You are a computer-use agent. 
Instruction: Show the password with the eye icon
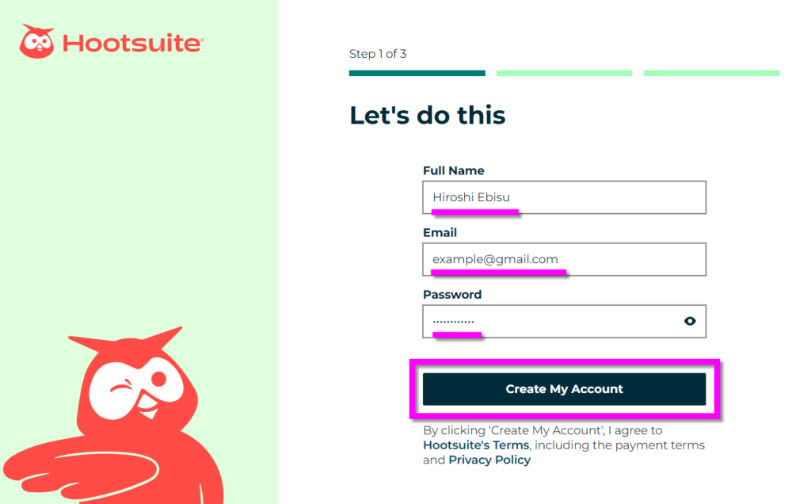point(690,321)
